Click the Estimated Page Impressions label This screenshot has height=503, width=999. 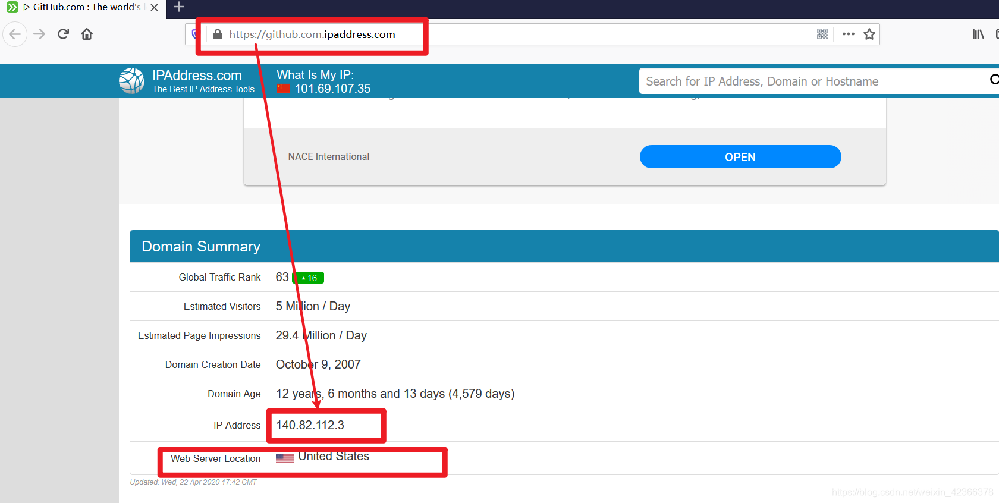(199, 335)
